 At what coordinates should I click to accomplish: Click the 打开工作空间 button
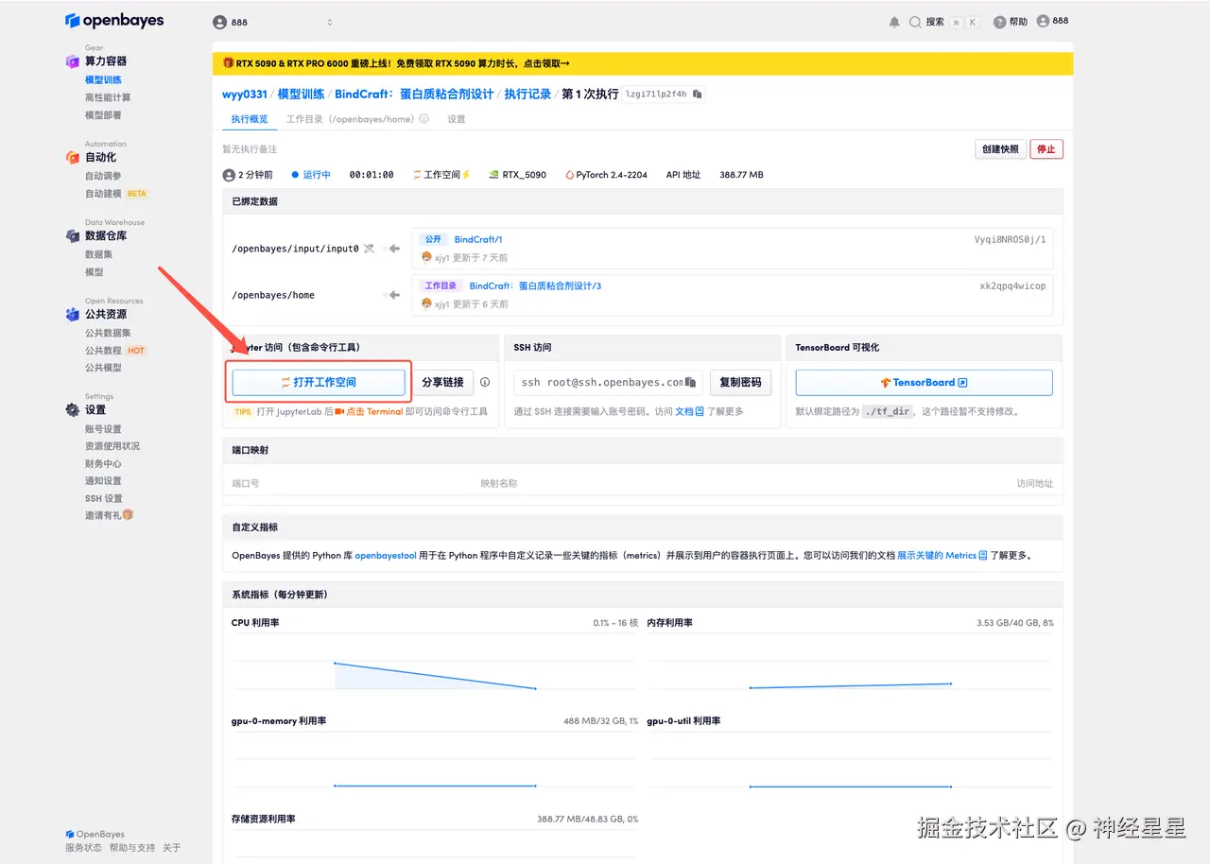tap(319, 382)
